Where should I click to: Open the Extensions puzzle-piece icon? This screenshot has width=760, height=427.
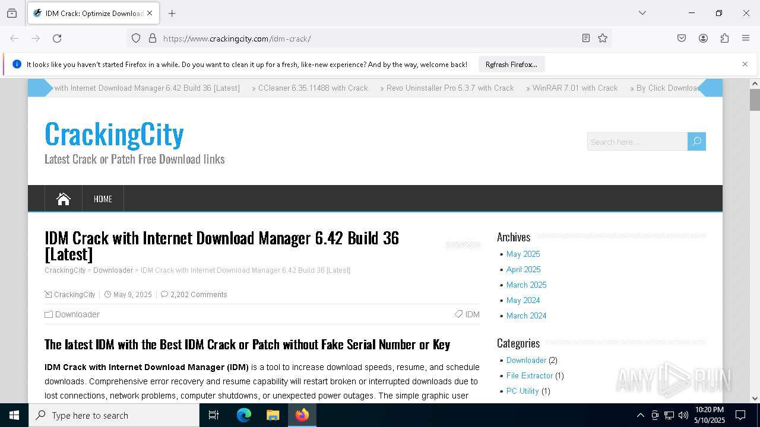click(x=724, y=39)
